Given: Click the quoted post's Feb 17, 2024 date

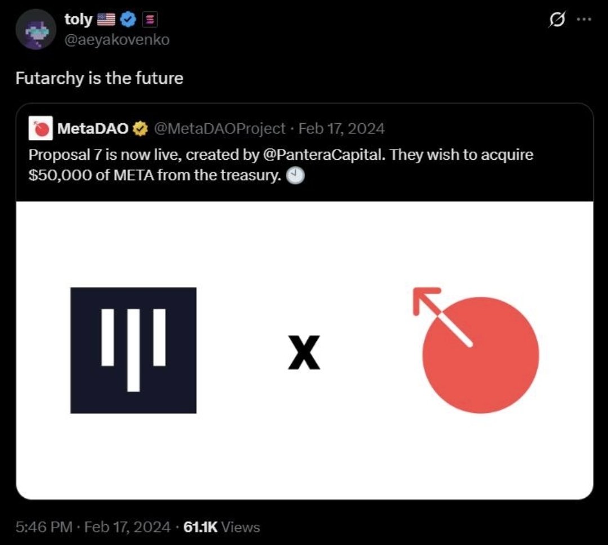Looking at the screenshot, I should [x=341, y=129].
